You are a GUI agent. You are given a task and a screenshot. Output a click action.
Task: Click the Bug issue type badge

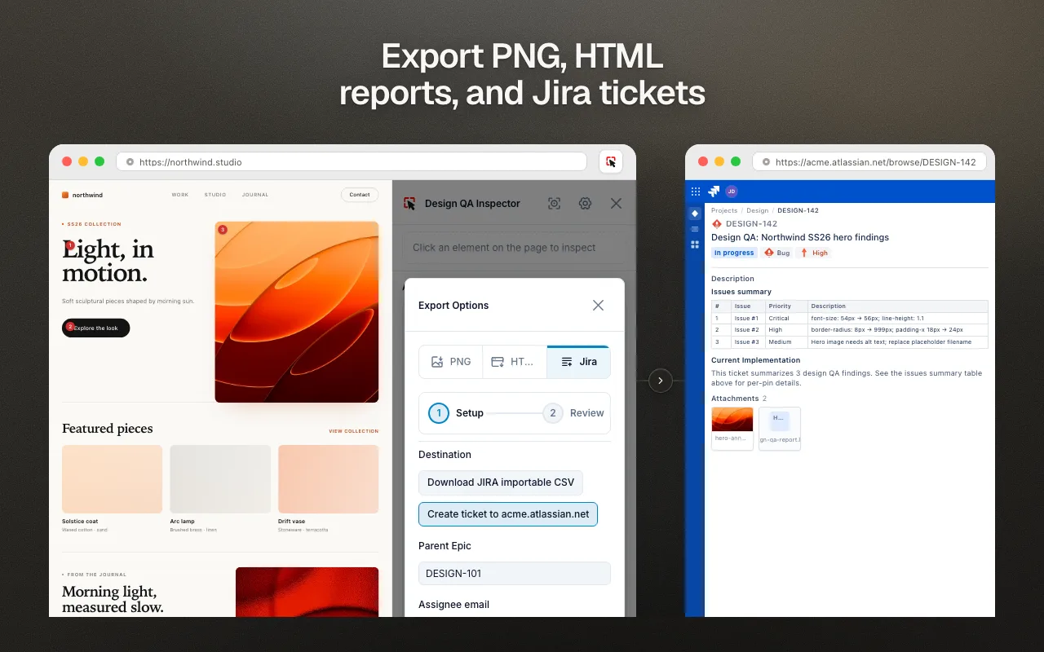[778, 253]
